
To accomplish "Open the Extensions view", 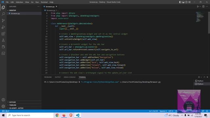I will click(3, 33).
